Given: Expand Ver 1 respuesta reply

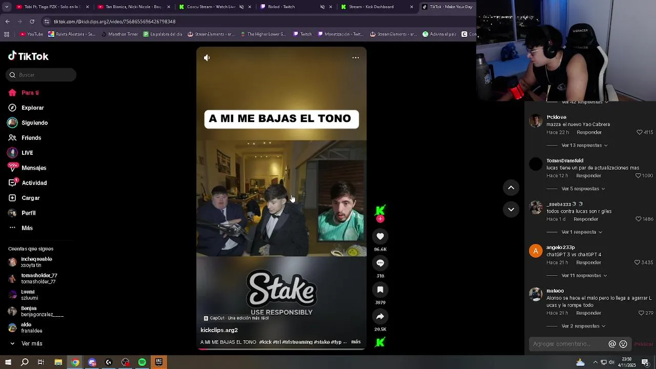Looking at the screenshot, I should click(x=582, y=232).
